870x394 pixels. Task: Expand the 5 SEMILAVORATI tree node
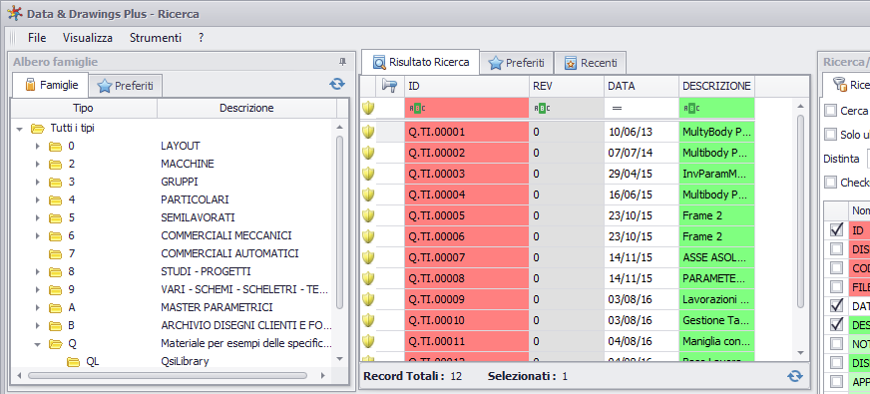(38, 218)
